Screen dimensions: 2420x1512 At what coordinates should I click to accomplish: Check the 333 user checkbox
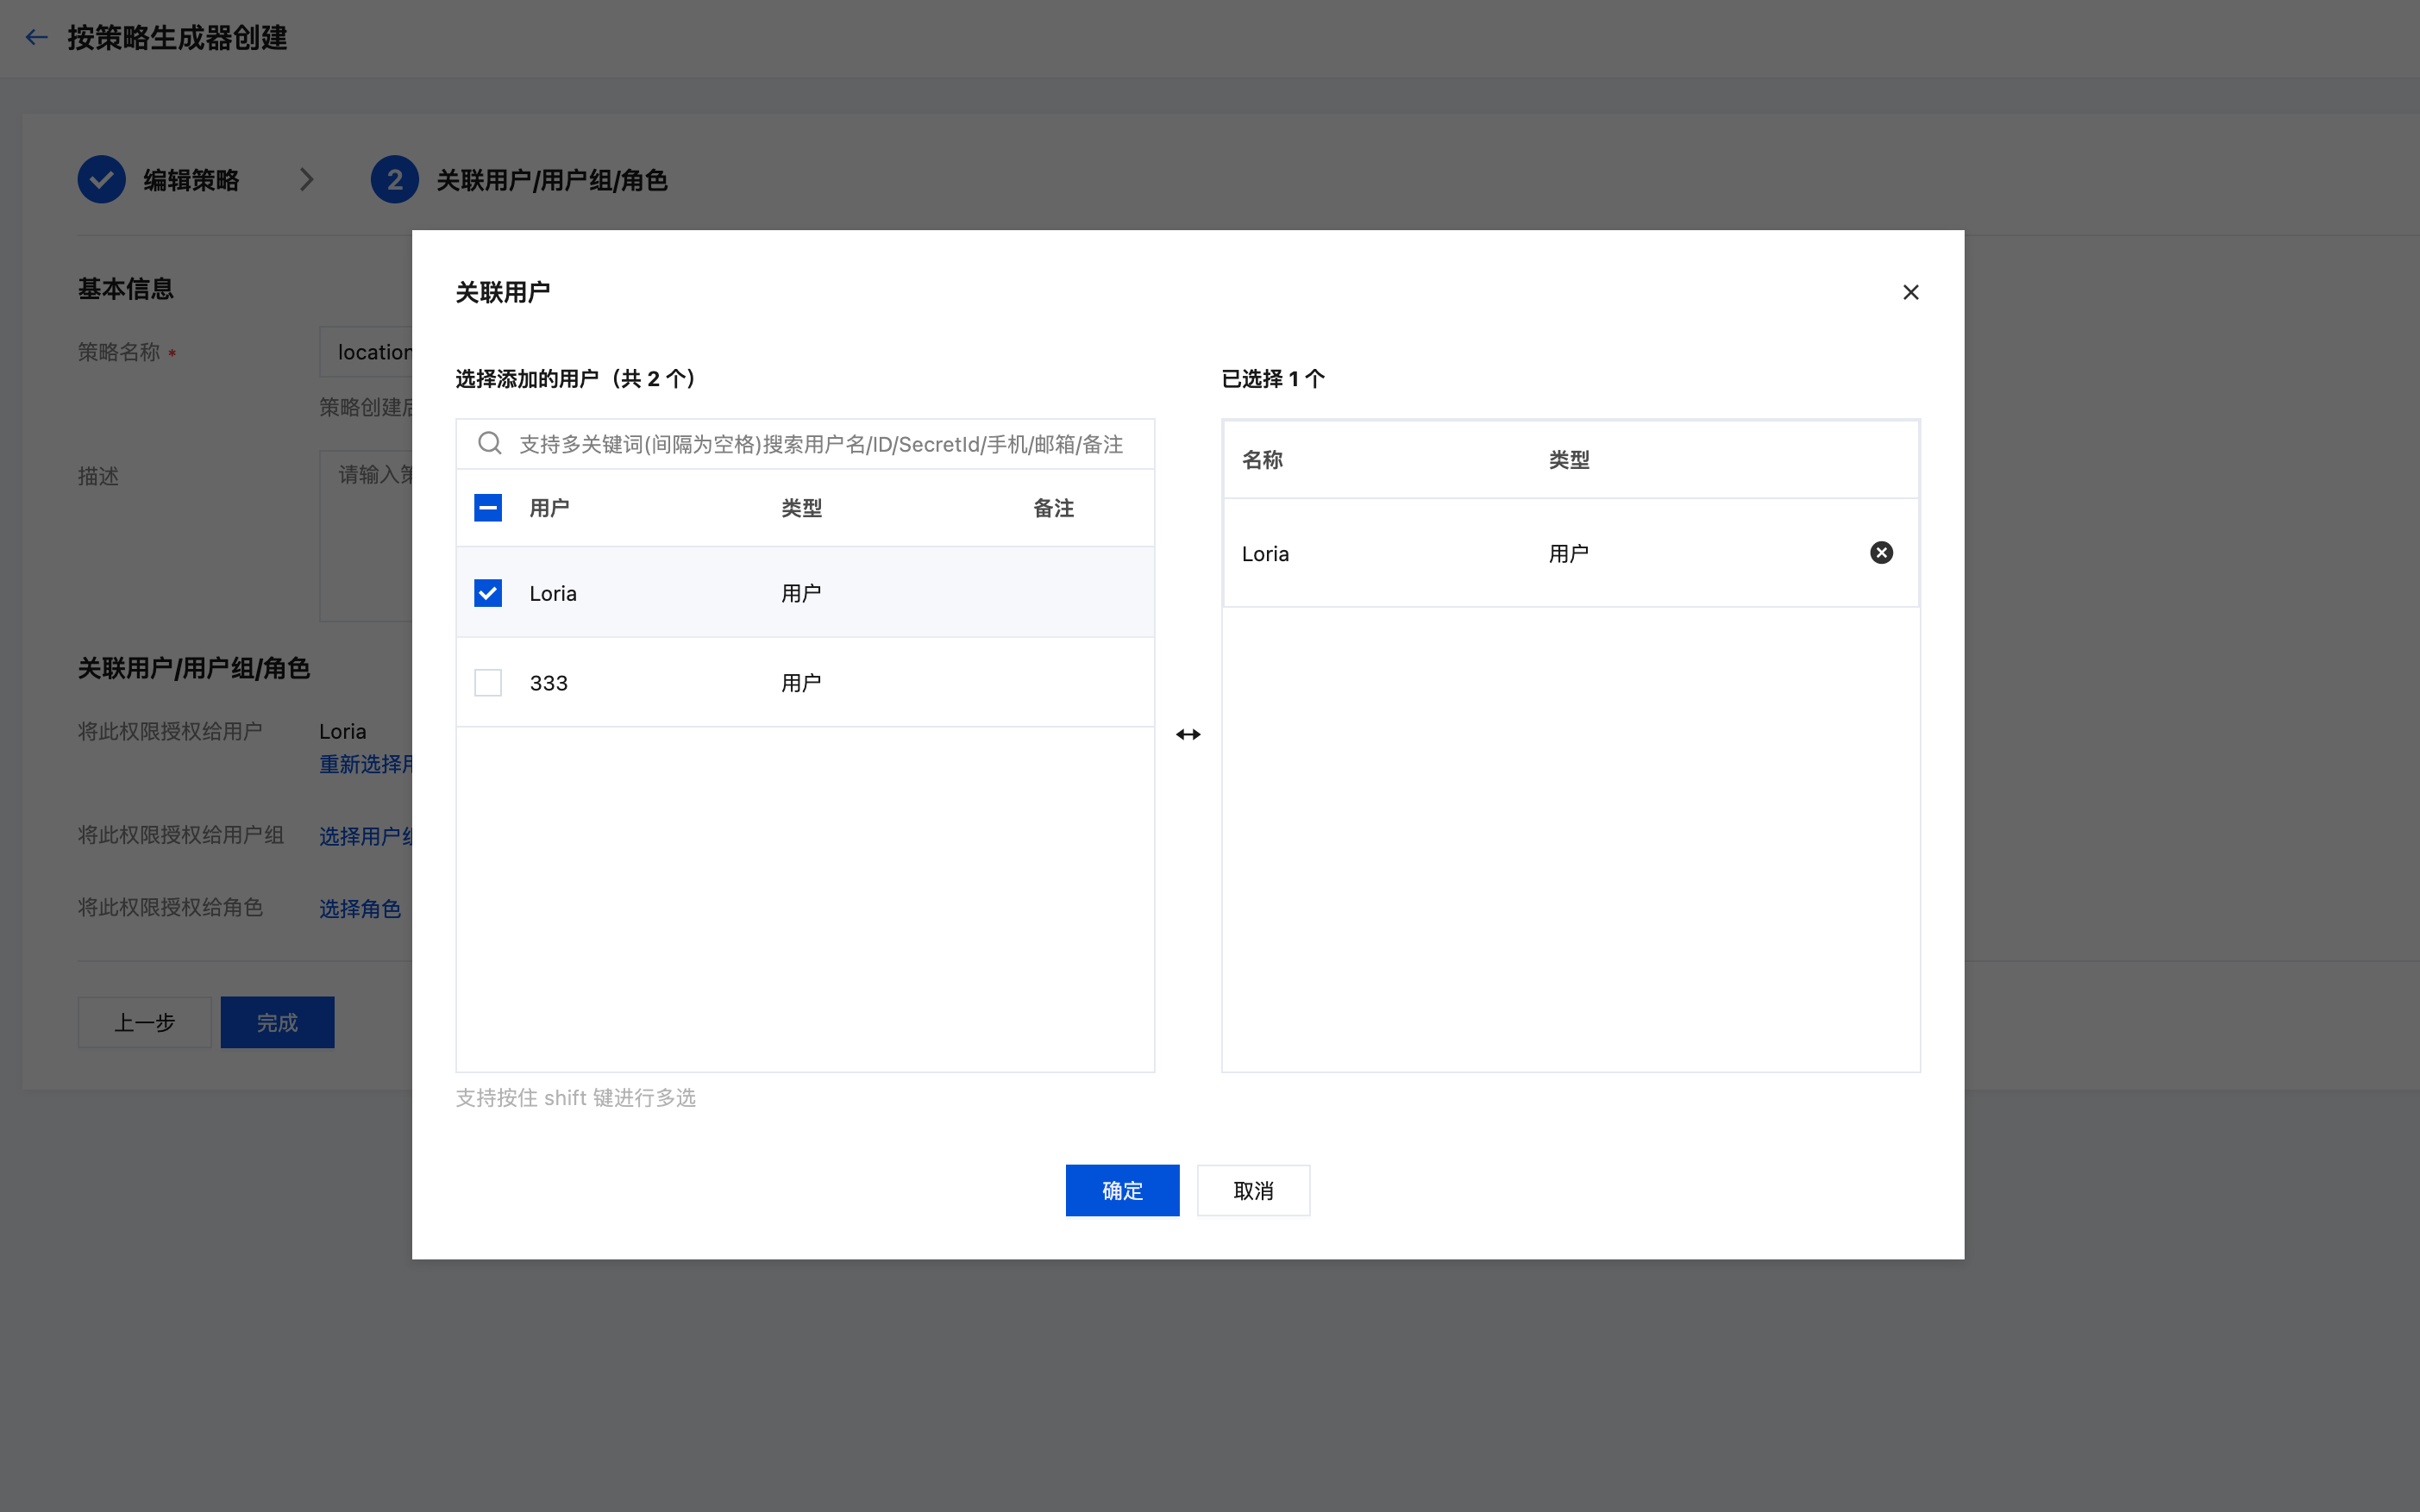pos(488,683)
